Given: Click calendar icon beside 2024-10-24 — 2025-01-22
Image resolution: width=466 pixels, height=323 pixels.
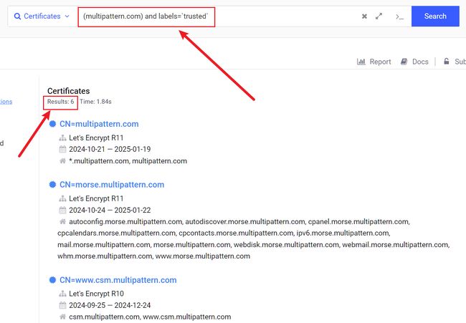Looking at the screenshot, I should 62,210.
